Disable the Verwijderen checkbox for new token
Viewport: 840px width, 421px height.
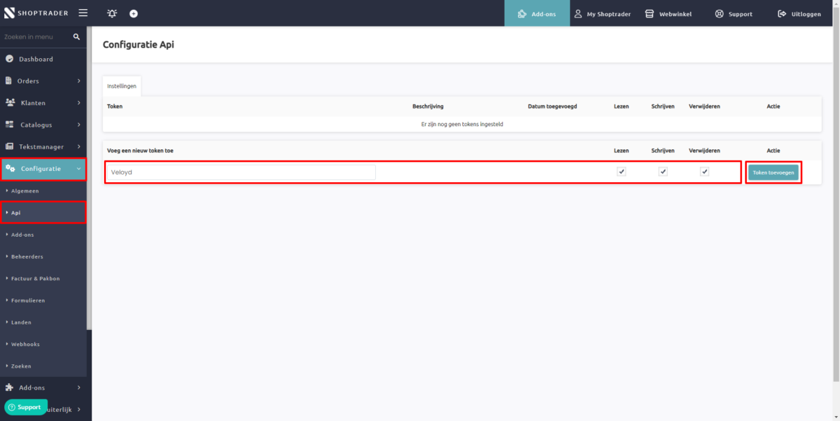coord(705,172)
